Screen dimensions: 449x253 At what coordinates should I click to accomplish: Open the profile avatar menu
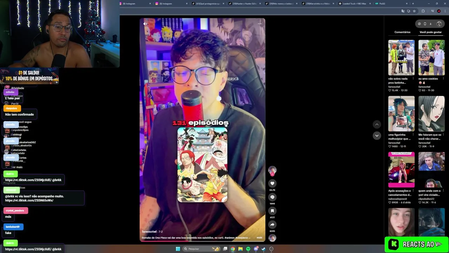pos(439,24)
